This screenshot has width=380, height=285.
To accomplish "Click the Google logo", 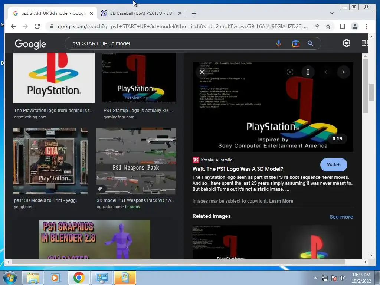I will [30, 44].
